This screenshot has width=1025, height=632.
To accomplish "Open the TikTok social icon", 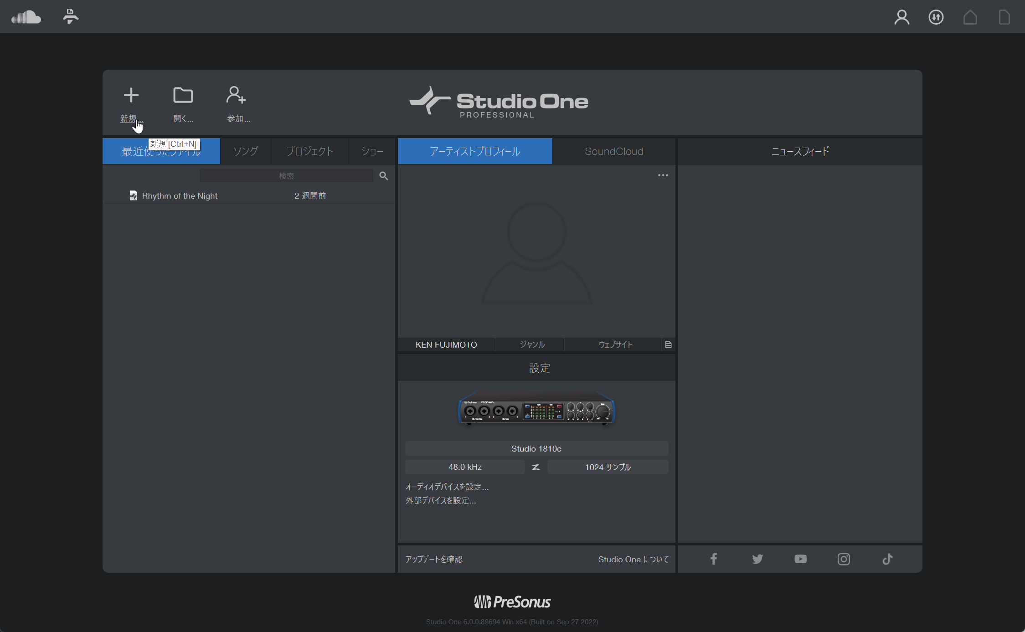I will click(887, 559).
